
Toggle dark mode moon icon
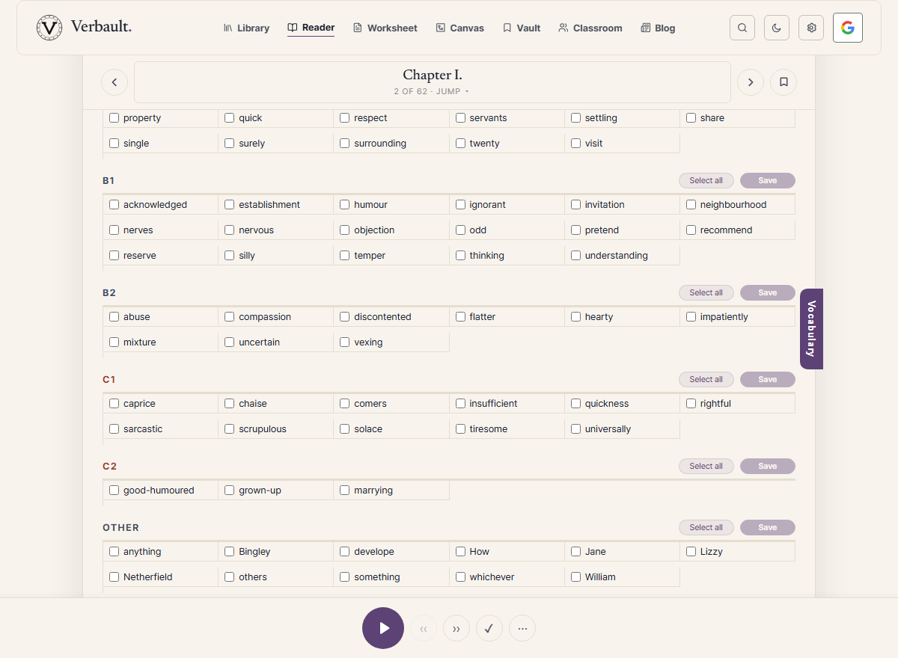point(777,28)
